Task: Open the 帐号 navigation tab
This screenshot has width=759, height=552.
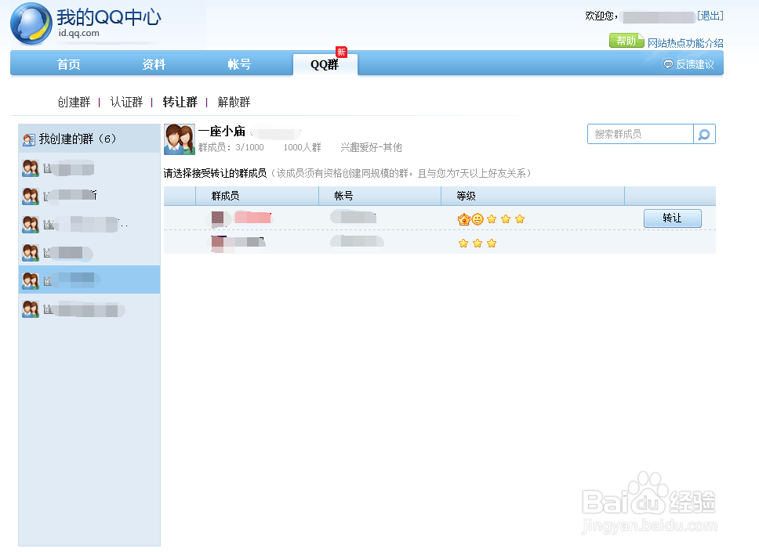Action: pyautogui.click(x=239, y=64)
